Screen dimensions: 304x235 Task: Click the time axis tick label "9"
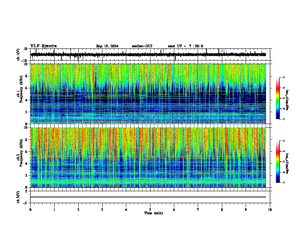click(x=246, y=210)
